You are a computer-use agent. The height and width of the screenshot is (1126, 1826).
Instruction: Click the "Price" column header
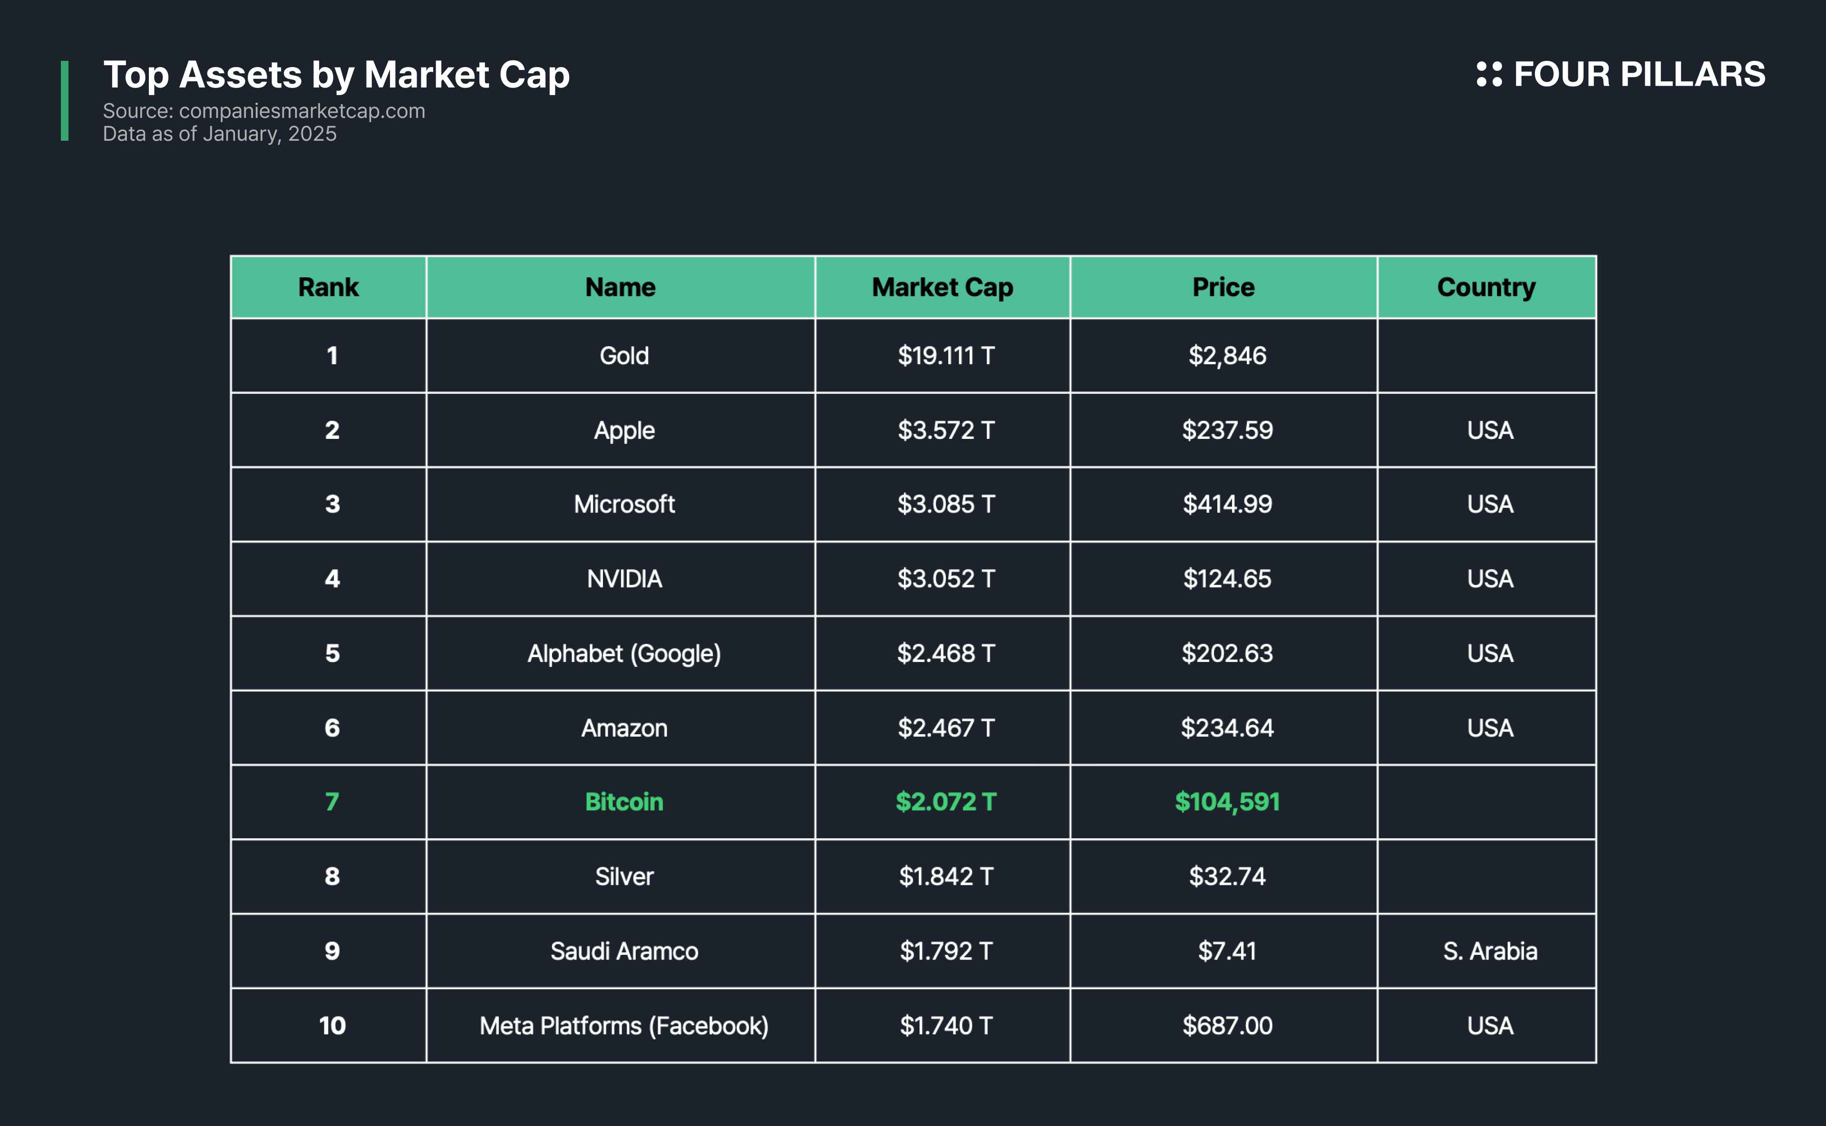[1223, 288]
